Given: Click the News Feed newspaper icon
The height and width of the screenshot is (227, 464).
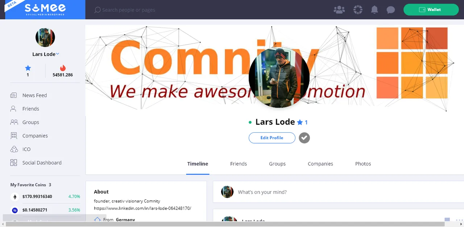Looking at the screenshot, I should click(14, 95).
